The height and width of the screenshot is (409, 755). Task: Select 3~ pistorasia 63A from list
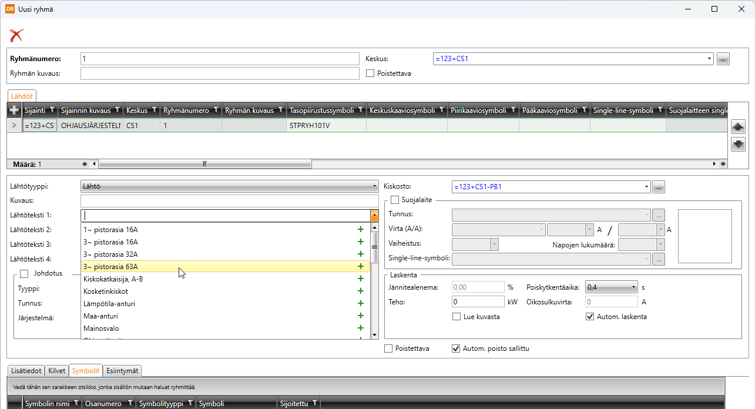pyautogui.click(x=217, y=267)
